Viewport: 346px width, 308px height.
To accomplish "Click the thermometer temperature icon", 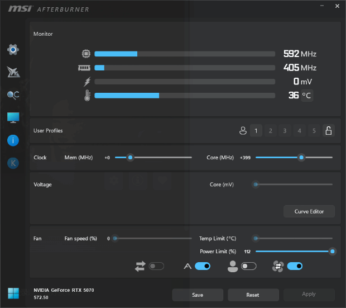I will click(87, 96).
